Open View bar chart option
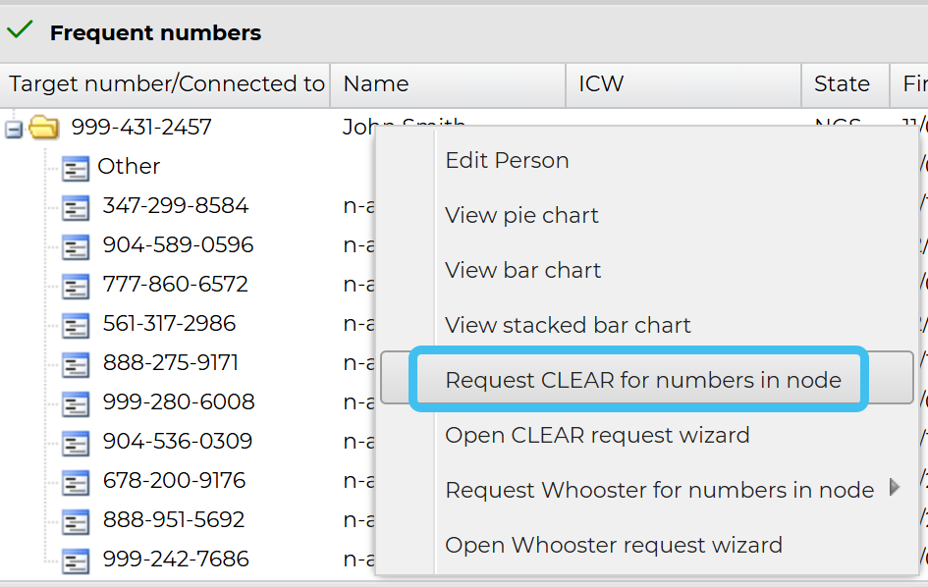The width and height of the screenshot is (928, 587). pos(522,270)
